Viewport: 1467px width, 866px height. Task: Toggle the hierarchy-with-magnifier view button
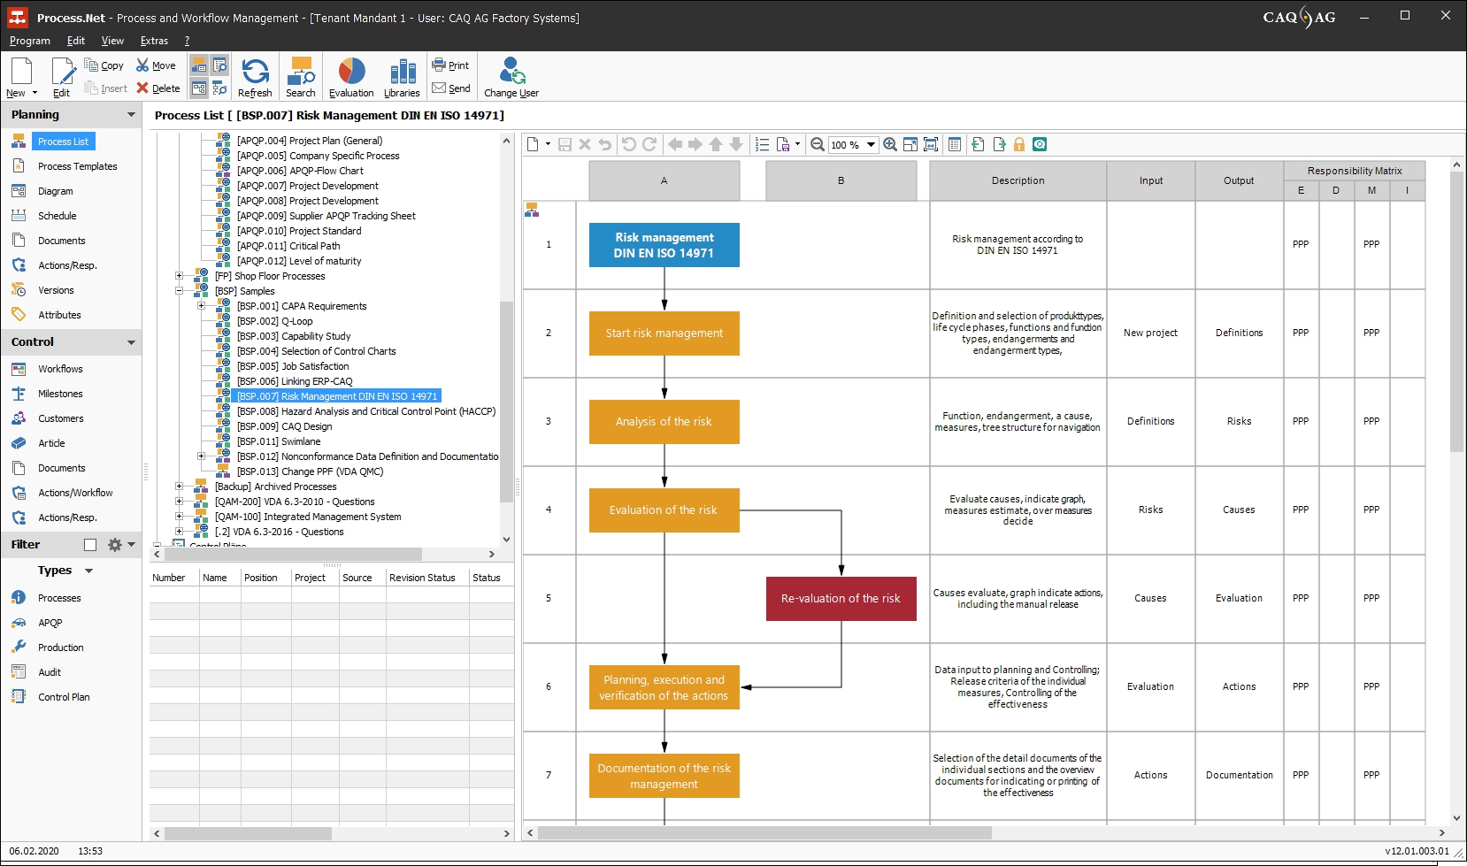click(219, 88)
